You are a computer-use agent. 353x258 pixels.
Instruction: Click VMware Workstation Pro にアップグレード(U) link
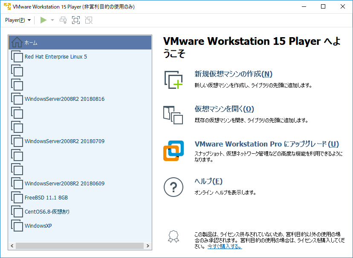pyautogui.click(x=266, y=144)
